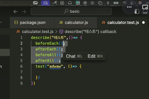Click beforeEach on line 2
149x99 pixels.
pyautogui.click(x=47, y=43)
